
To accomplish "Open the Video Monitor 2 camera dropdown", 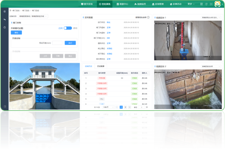I will click(211, 66).
